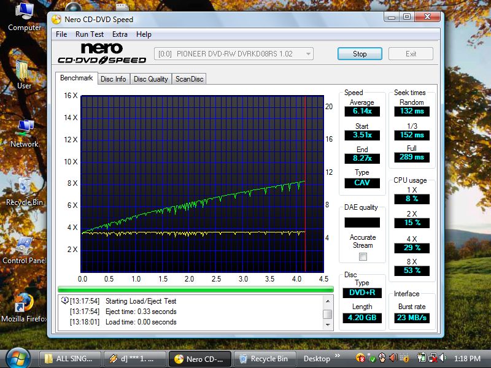Select the Network desktop icon

(25, 133)
